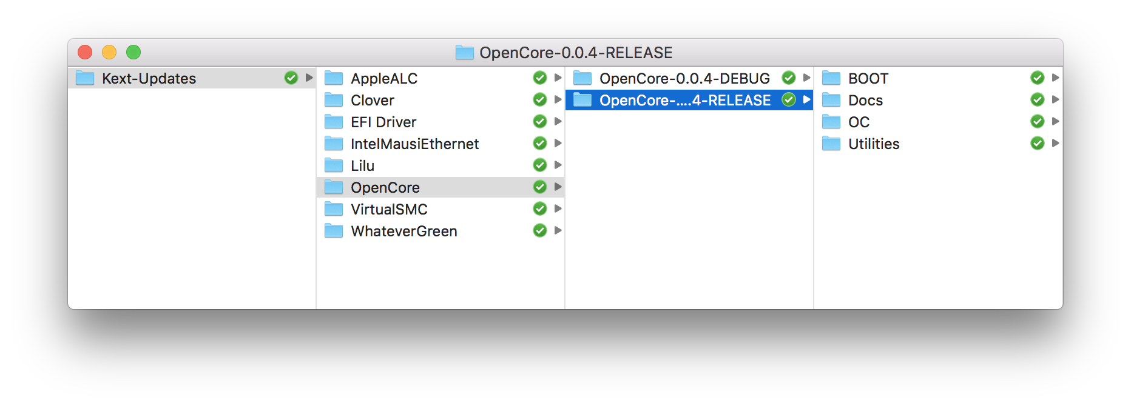Select the OpenCore-0.0.4-DEBUG folder

point(689,78)
